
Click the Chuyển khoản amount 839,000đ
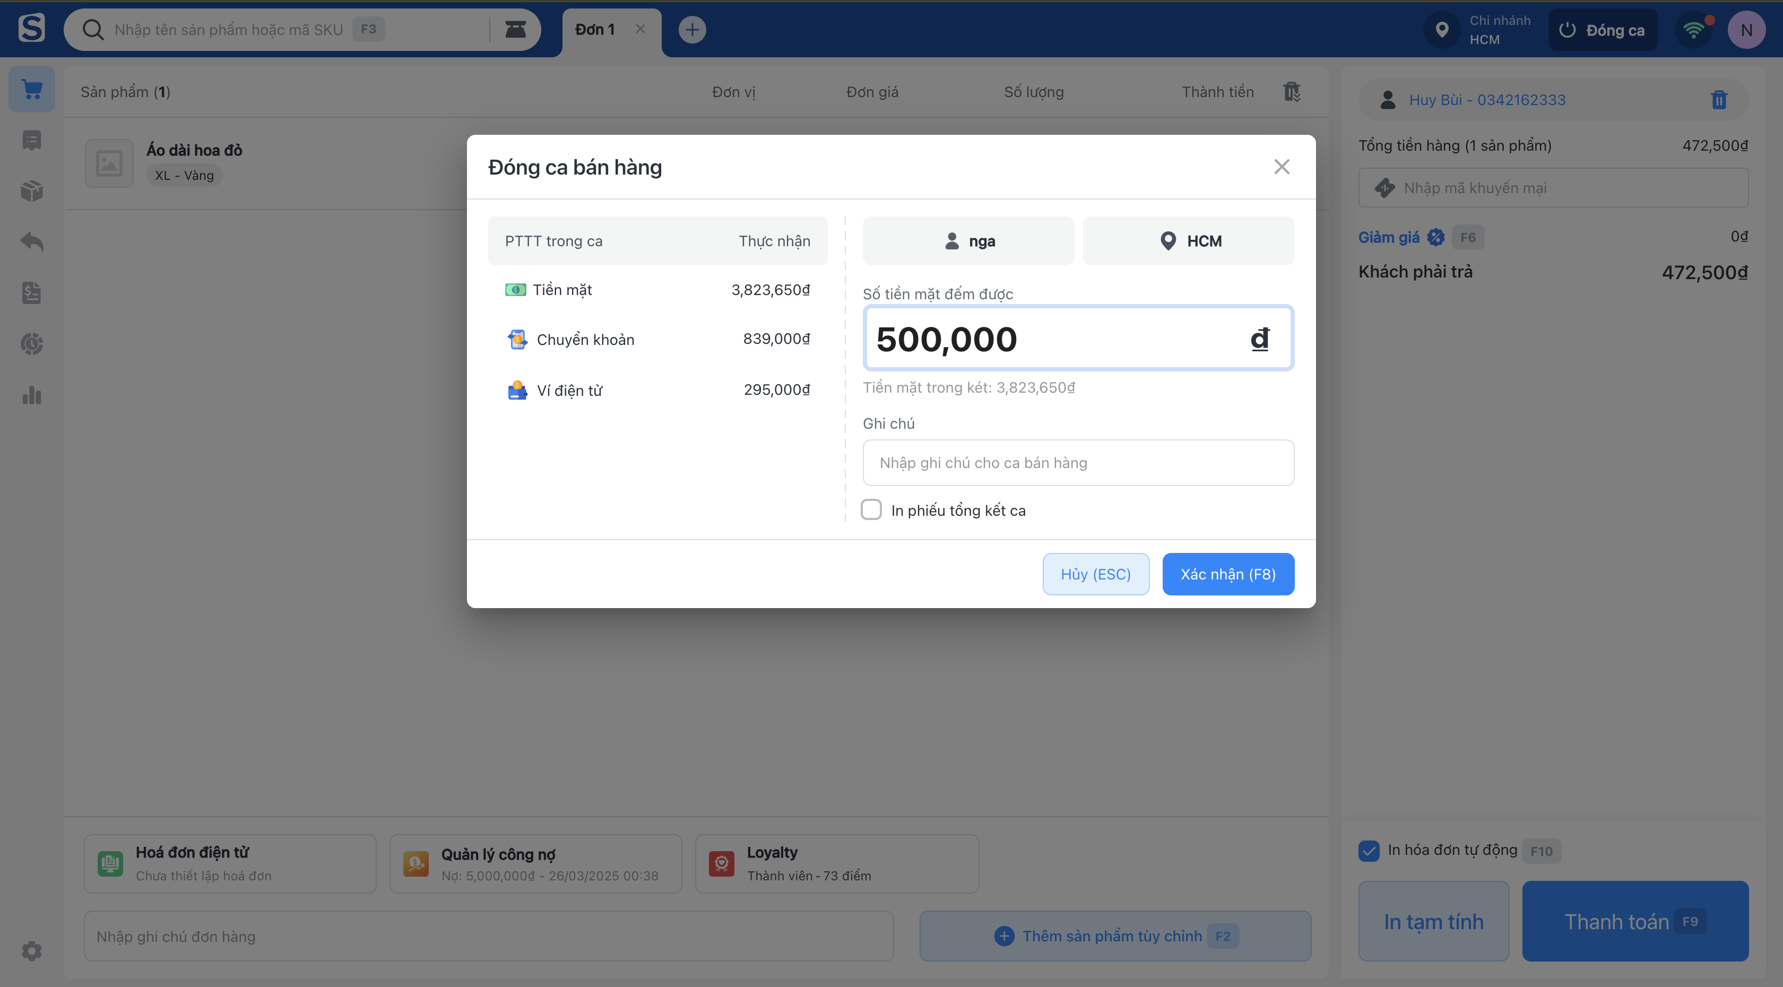point(776,339)
